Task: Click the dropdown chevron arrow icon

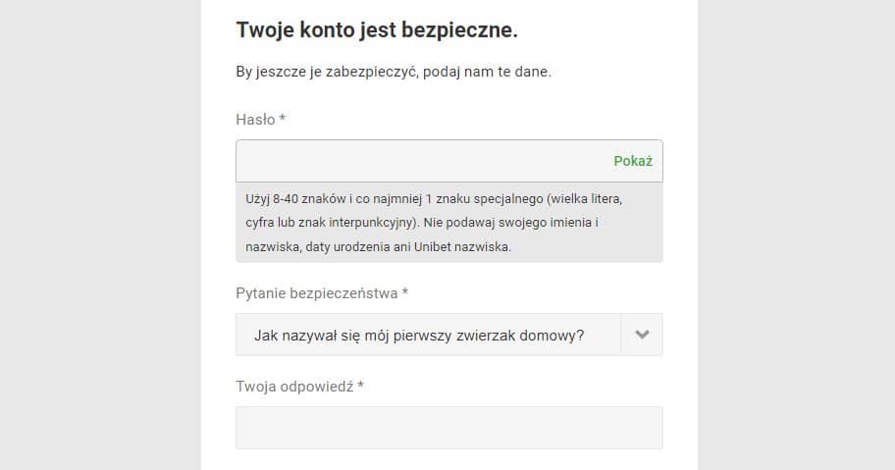Action: point(642,335)
